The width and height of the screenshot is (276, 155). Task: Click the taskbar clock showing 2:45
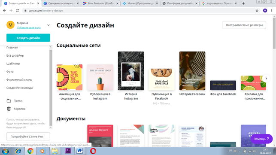(265, 151)
